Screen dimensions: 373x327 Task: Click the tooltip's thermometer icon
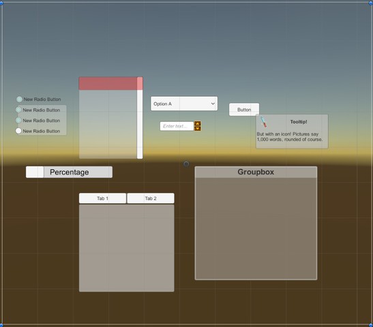click(263, 122)
